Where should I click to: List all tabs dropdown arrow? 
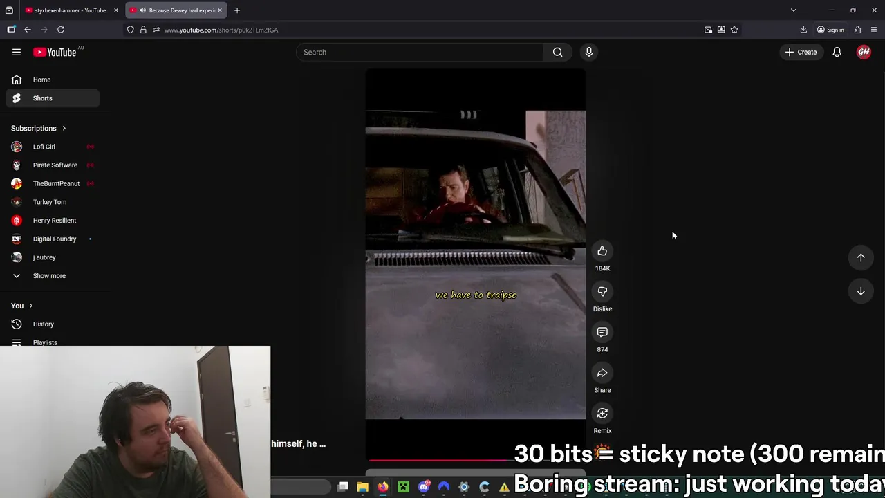[794, 10]
